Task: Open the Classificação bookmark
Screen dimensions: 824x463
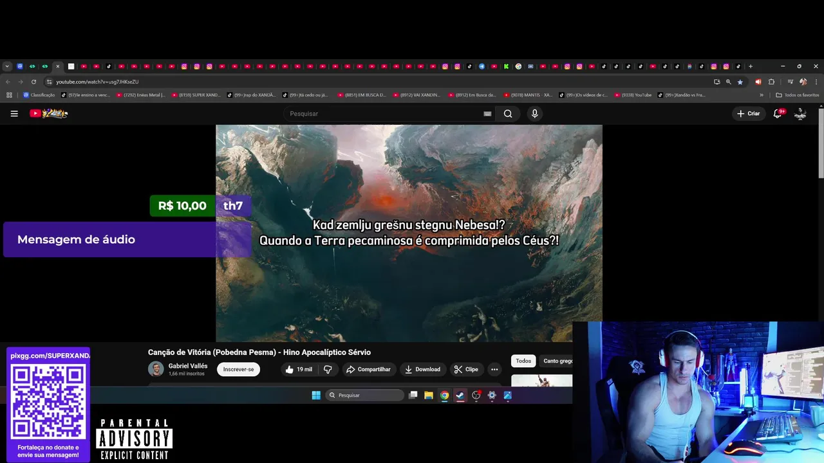Action: coord(39,95)
